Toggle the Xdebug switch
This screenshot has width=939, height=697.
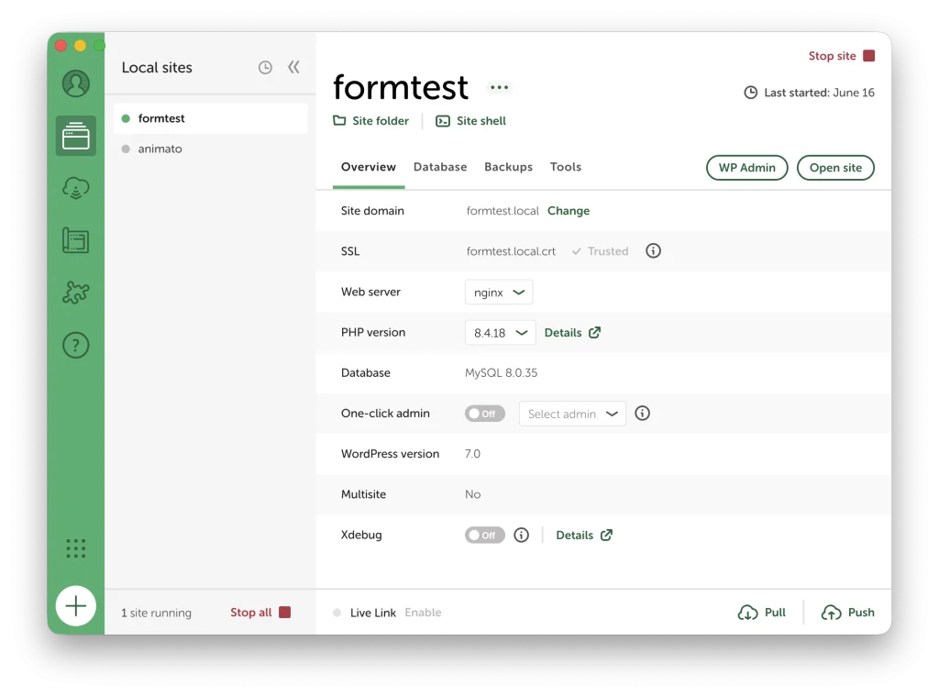(x=485, y=536)
